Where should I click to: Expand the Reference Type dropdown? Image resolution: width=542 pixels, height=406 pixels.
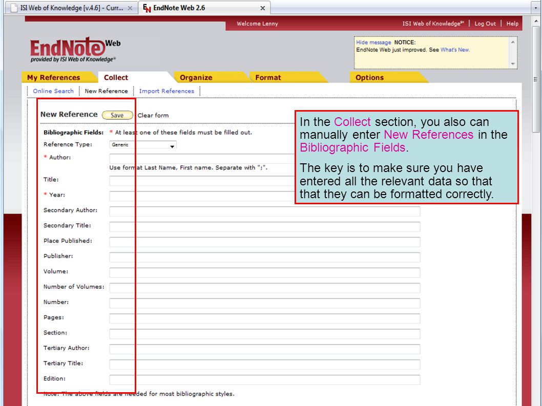143,145
